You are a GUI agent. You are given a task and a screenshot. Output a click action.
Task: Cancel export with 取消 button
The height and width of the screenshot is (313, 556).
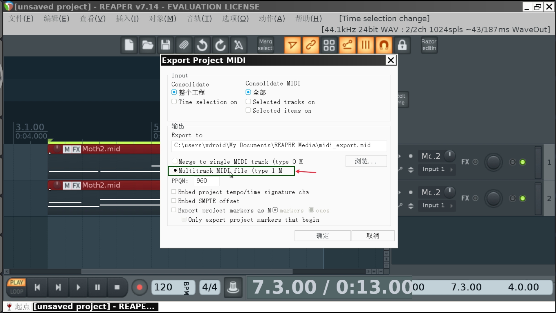coord(373,236)
